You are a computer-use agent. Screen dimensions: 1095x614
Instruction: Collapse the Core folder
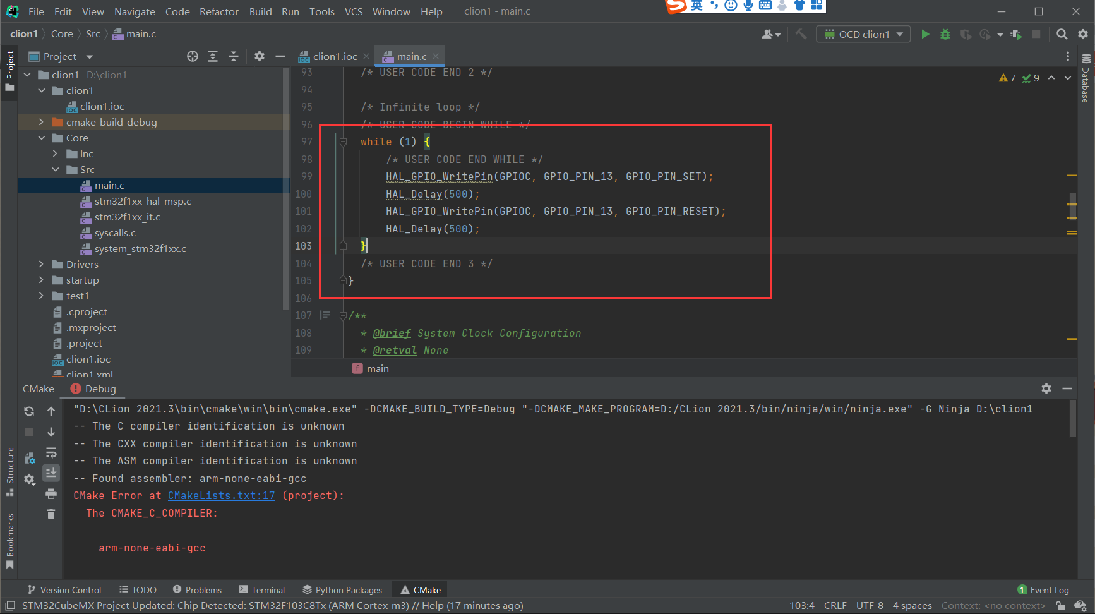[41, 138]
